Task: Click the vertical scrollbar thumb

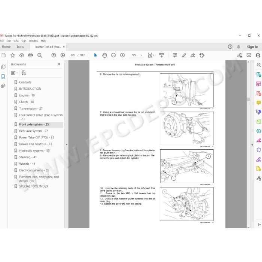Action: [x=249, y=100]
